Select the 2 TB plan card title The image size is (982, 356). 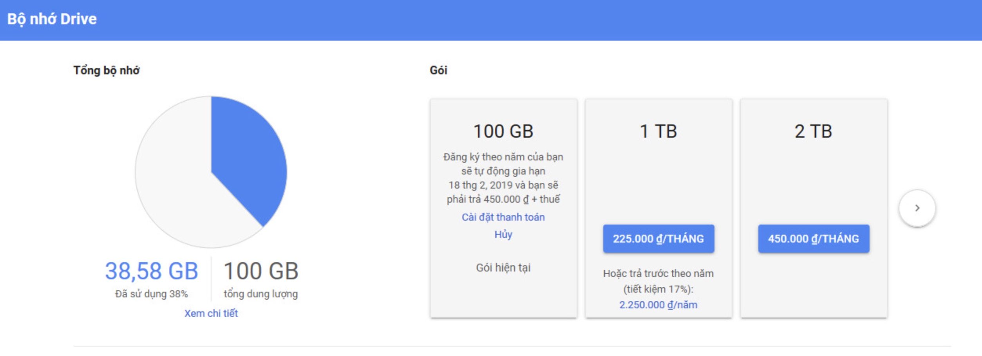[x=813, y=131]
